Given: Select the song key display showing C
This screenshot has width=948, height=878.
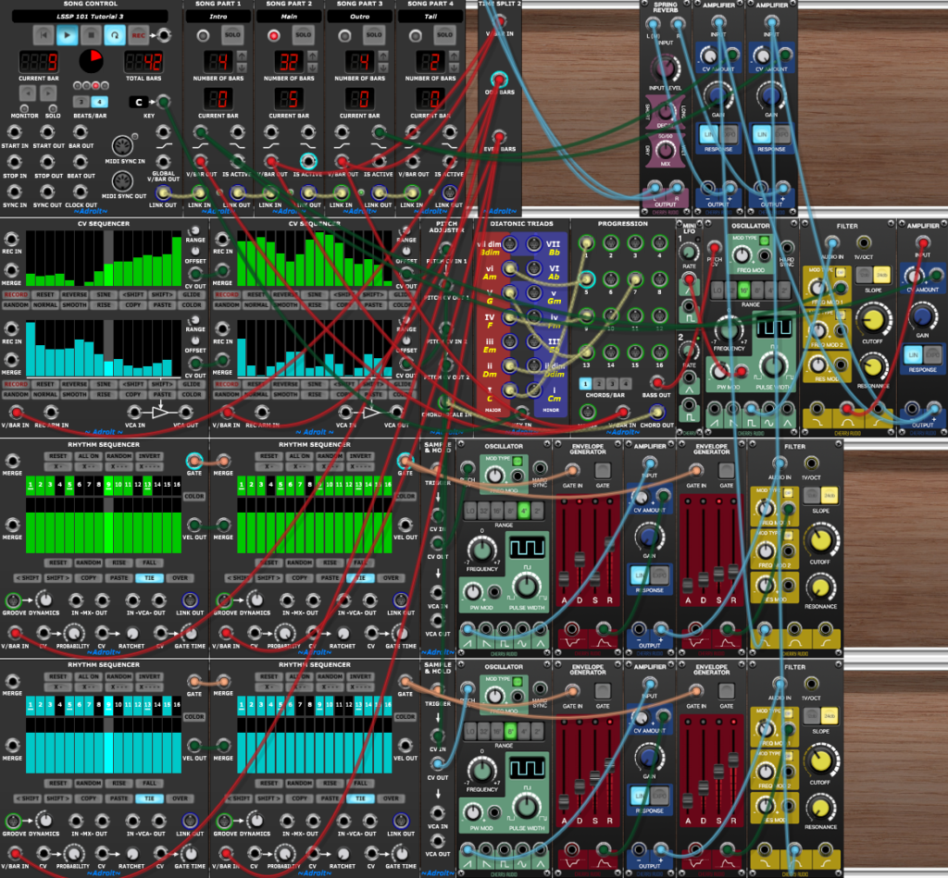Looking at the screenshot, I should 139,102.
